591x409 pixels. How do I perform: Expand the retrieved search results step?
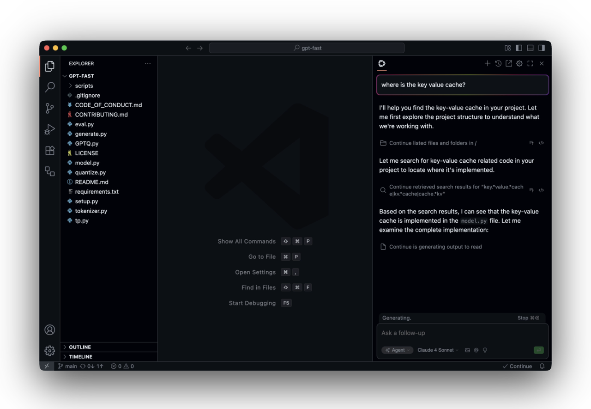[x=456, y=190]
